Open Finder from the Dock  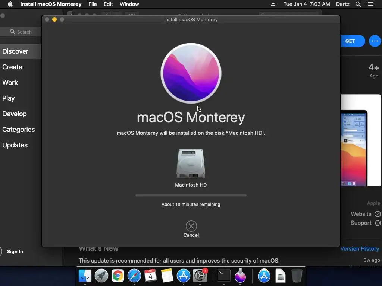[x=85, y=276]
